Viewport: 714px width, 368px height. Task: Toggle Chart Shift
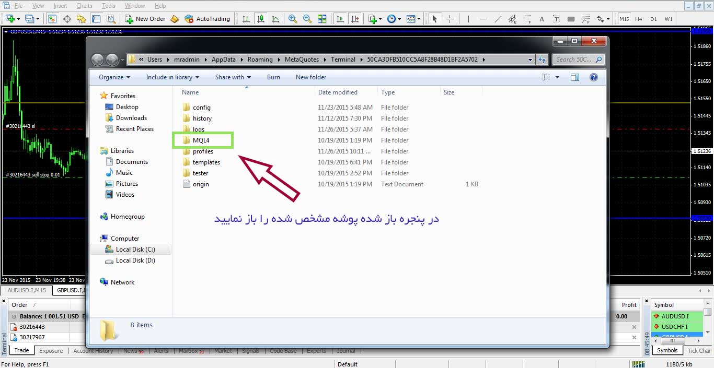(355, 19)
